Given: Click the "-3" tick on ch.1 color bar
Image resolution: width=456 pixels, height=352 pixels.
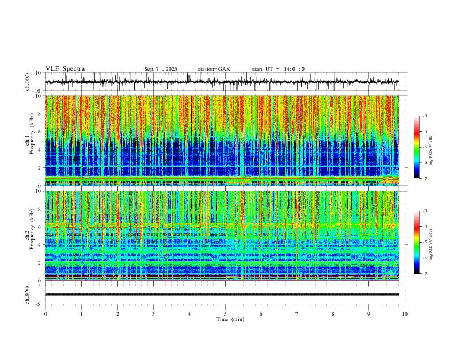Looking at the screenshot, I should coord(424,116).
